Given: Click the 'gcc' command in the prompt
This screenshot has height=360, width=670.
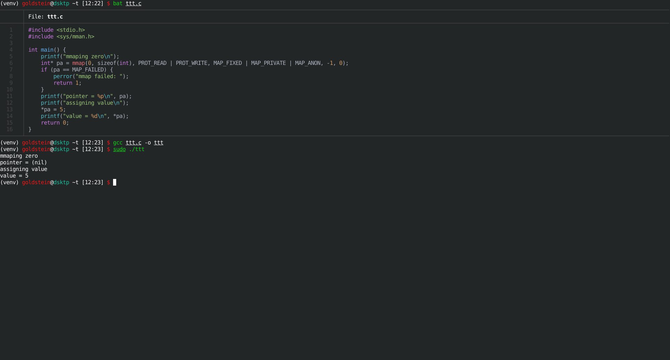Looking at the screenshot, I should [x=118, y=143].
